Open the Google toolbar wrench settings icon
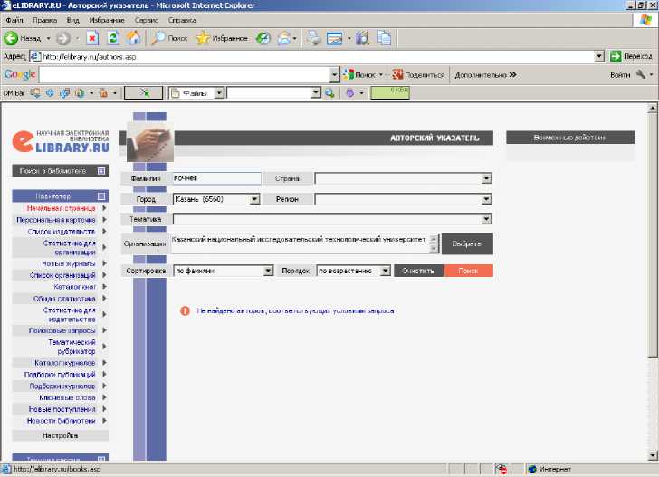 click(x=641, y=75)
